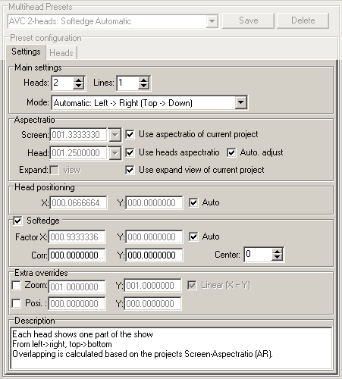Click the Save preset button
Viewport: 342px width, 379px height.
248,20
